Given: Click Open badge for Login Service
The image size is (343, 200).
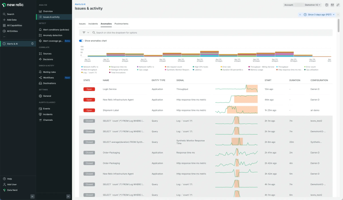Looking at the screenshot, I should tap(89, 89).
